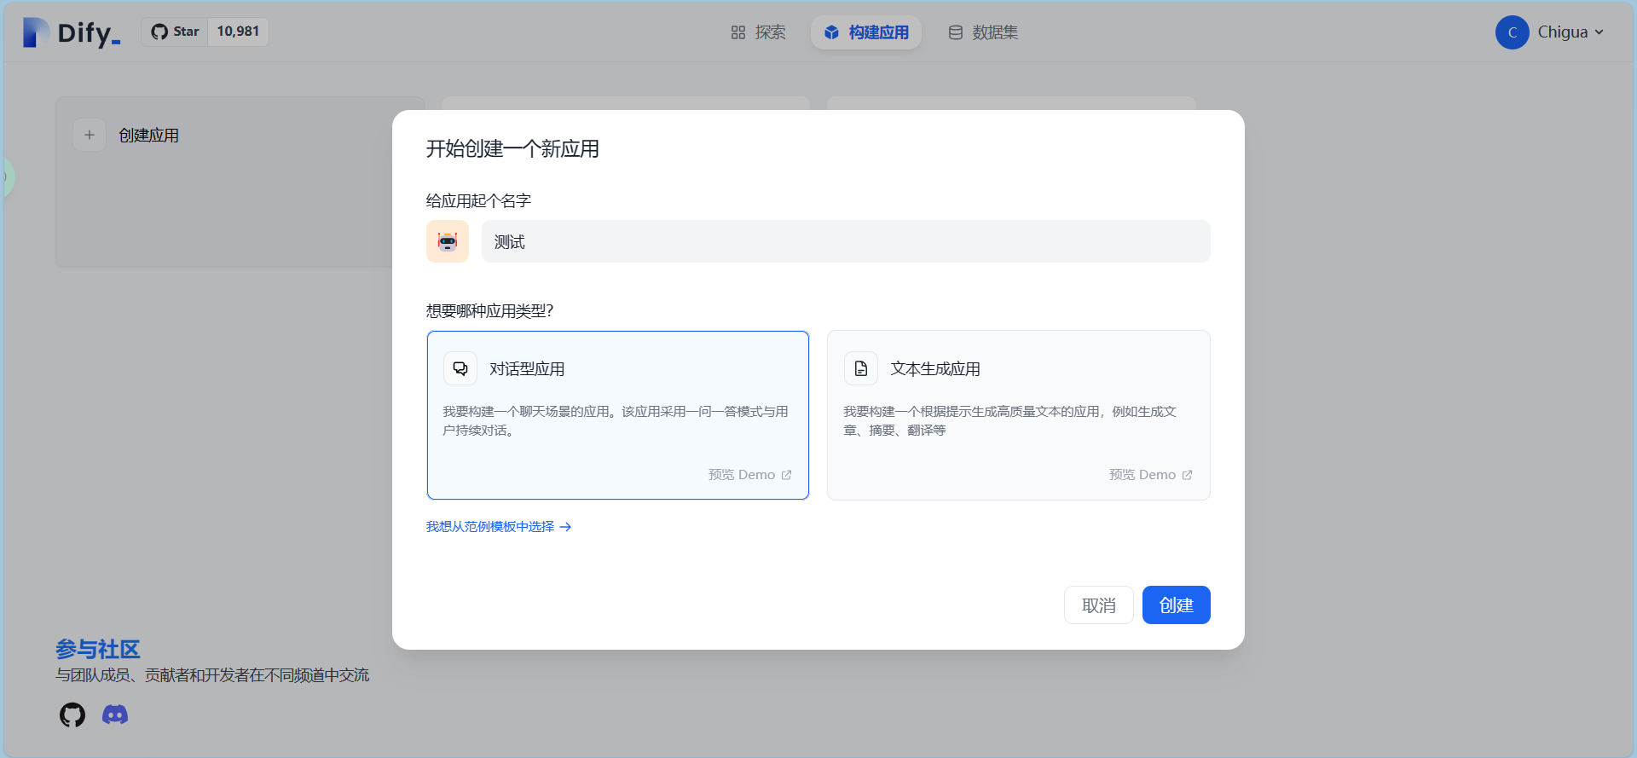Click the plus icon beside 创建应用
This screenshot has width=1637, height=758.
(x=90, y=135)
